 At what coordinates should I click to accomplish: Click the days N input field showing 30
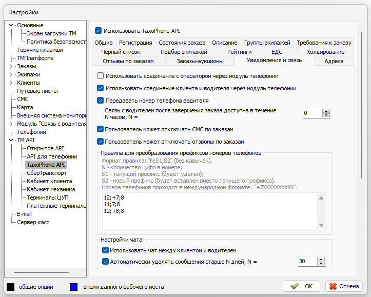pos(307,261)
